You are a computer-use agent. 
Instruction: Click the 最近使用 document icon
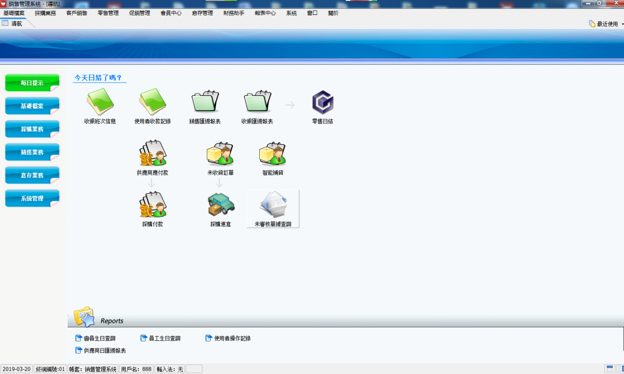592,23
